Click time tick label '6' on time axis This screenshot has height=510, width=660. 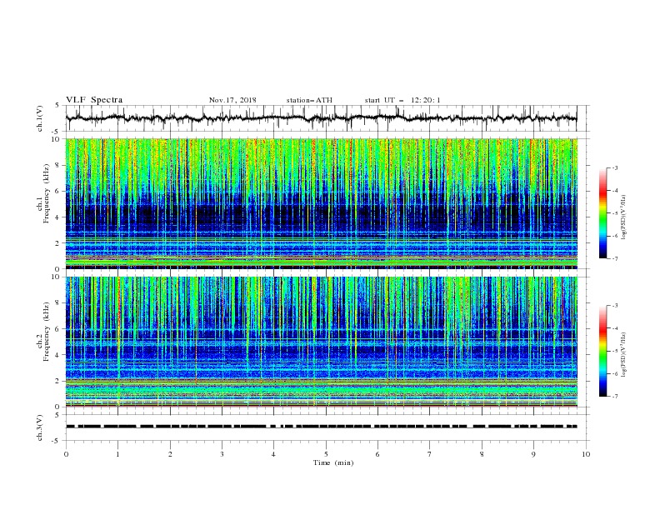[377, 454]
